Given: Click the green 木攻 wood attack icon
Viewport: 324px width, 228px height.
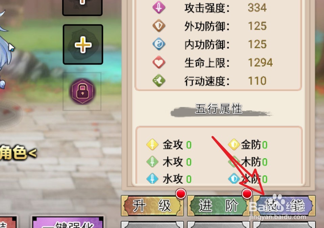Looking at the screenshot, I should point(152,162).
